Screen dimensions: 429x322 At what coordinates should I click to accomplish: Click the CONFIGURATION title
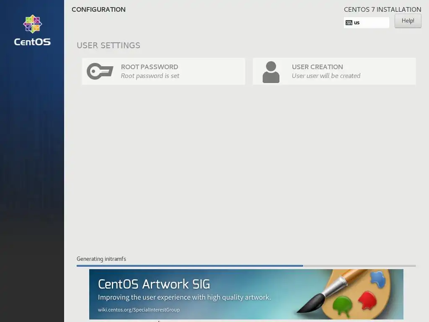tap(98, 10)
